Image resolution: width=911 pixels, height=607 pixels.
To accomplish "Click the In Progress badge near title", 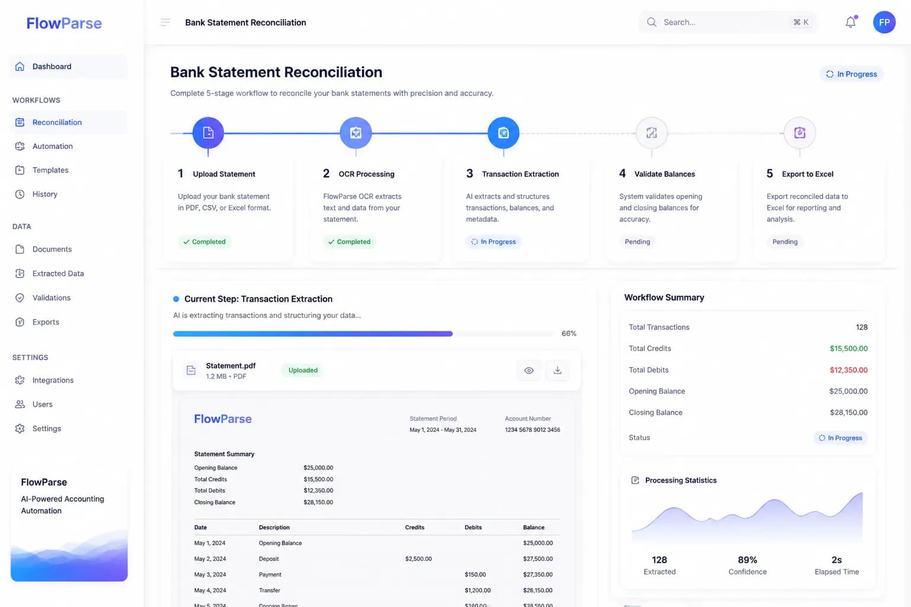I will click(x=851, y=74).
